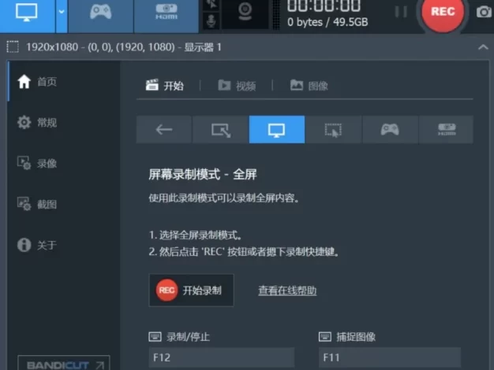Click the 开始录制 button
The width and height of the screenshot is (494, 370).
click(191, 290)
